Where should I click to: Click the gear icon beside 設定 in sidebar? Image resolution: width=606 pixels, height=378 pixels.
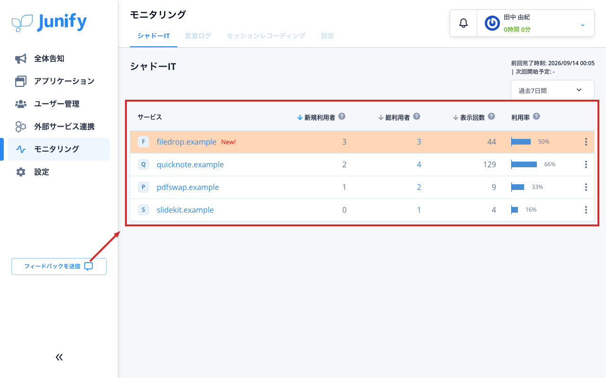pos(21,172)
